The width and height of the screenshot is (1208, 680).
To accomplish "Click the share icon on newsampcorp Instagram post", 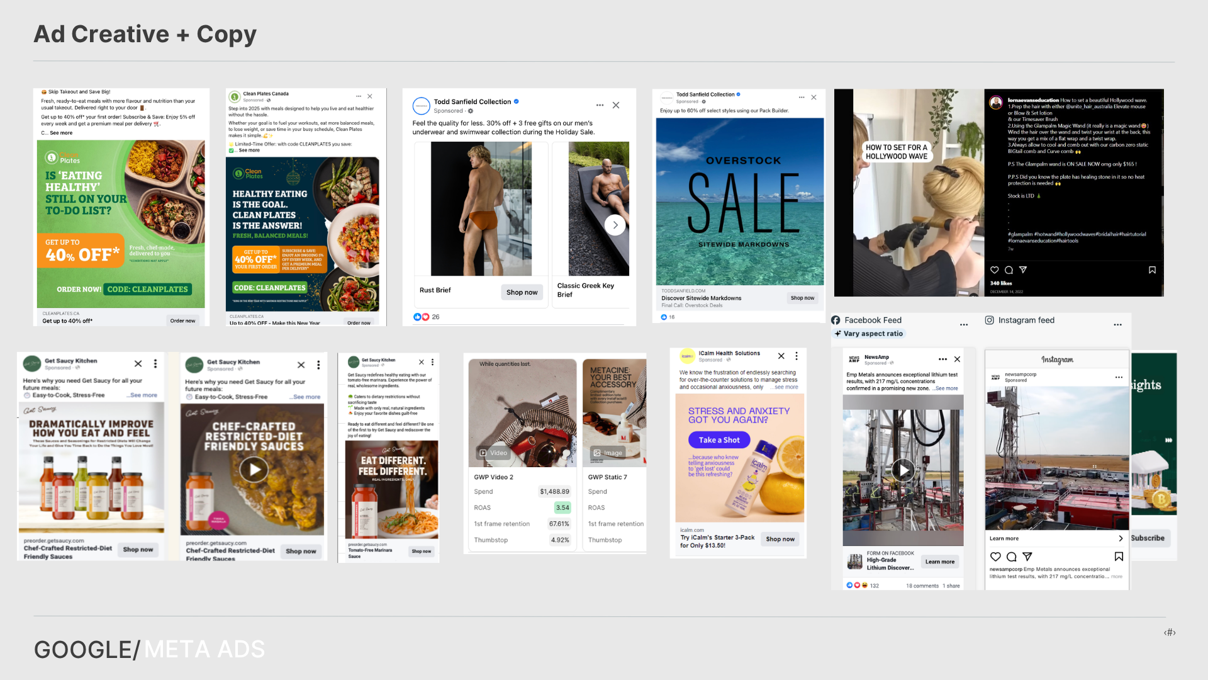I will click(1027, 557).
